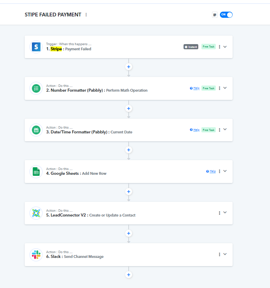Image resolution: width=270 pixels, height=288 pixels.
Task: Add a step after Stripe trigger
Action: point(129,67)
